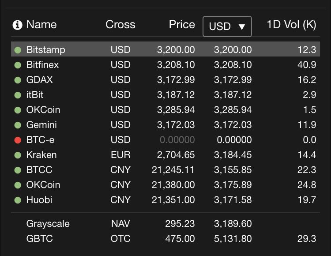Select the Grayscale NAV entry
Screen dimensions: 331x256
pyautogui.click(x=165, y=223)
